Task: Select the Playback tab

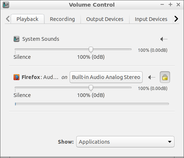Action: [27, 19]
